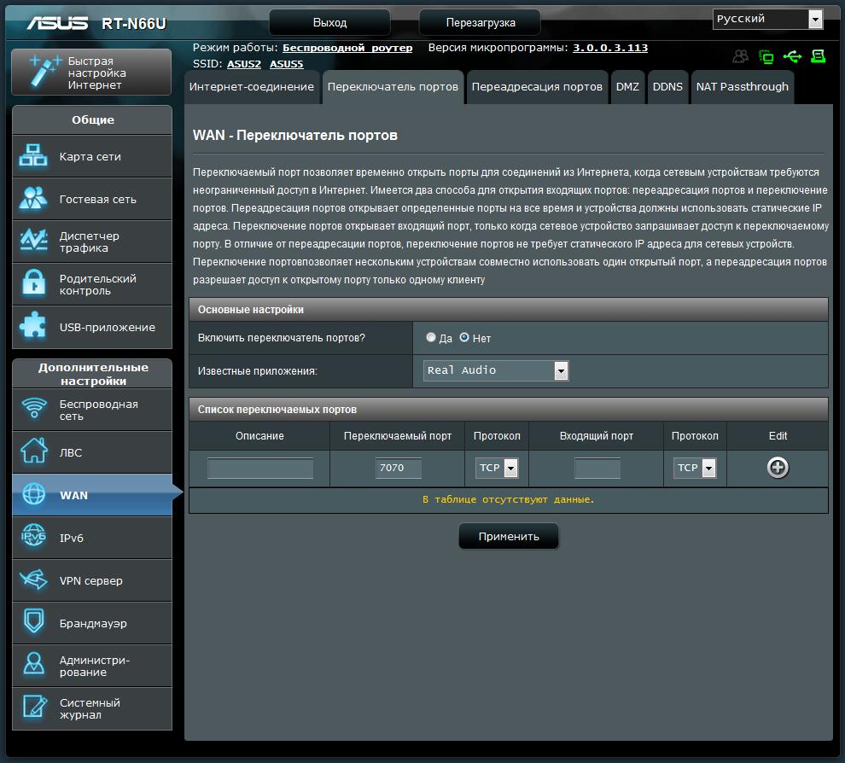This screenshot has width=845, height=763.
Task: Click the LAN house icon
Action: click(34, 451)
